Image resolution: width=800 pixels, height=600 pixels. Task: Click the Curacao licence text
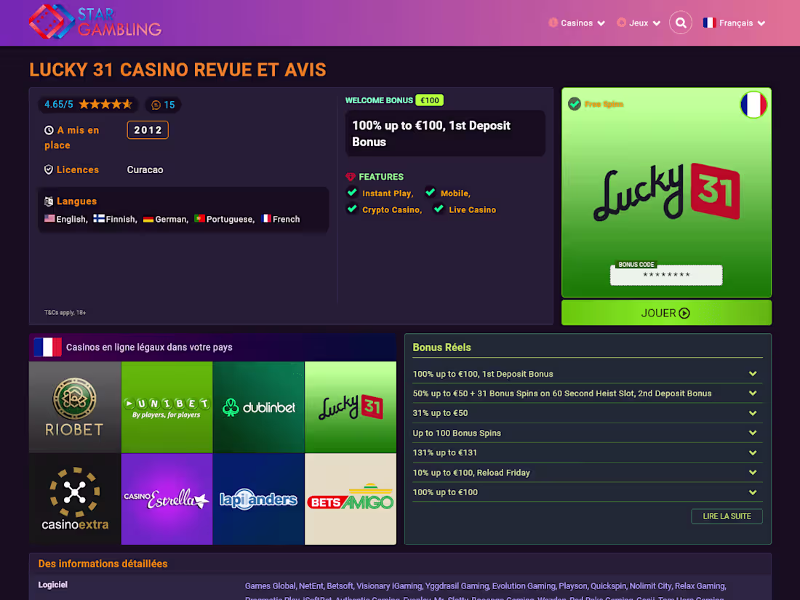click(x=145, y=170)
